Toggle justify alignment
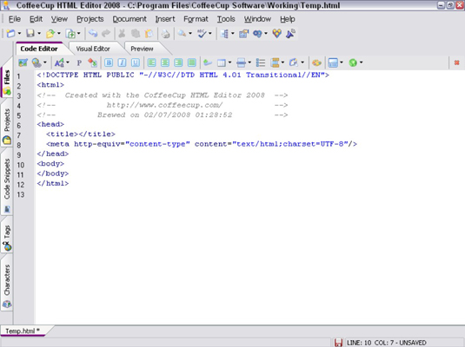This screenshot has width=465, height=347. (x=191, y=62)
